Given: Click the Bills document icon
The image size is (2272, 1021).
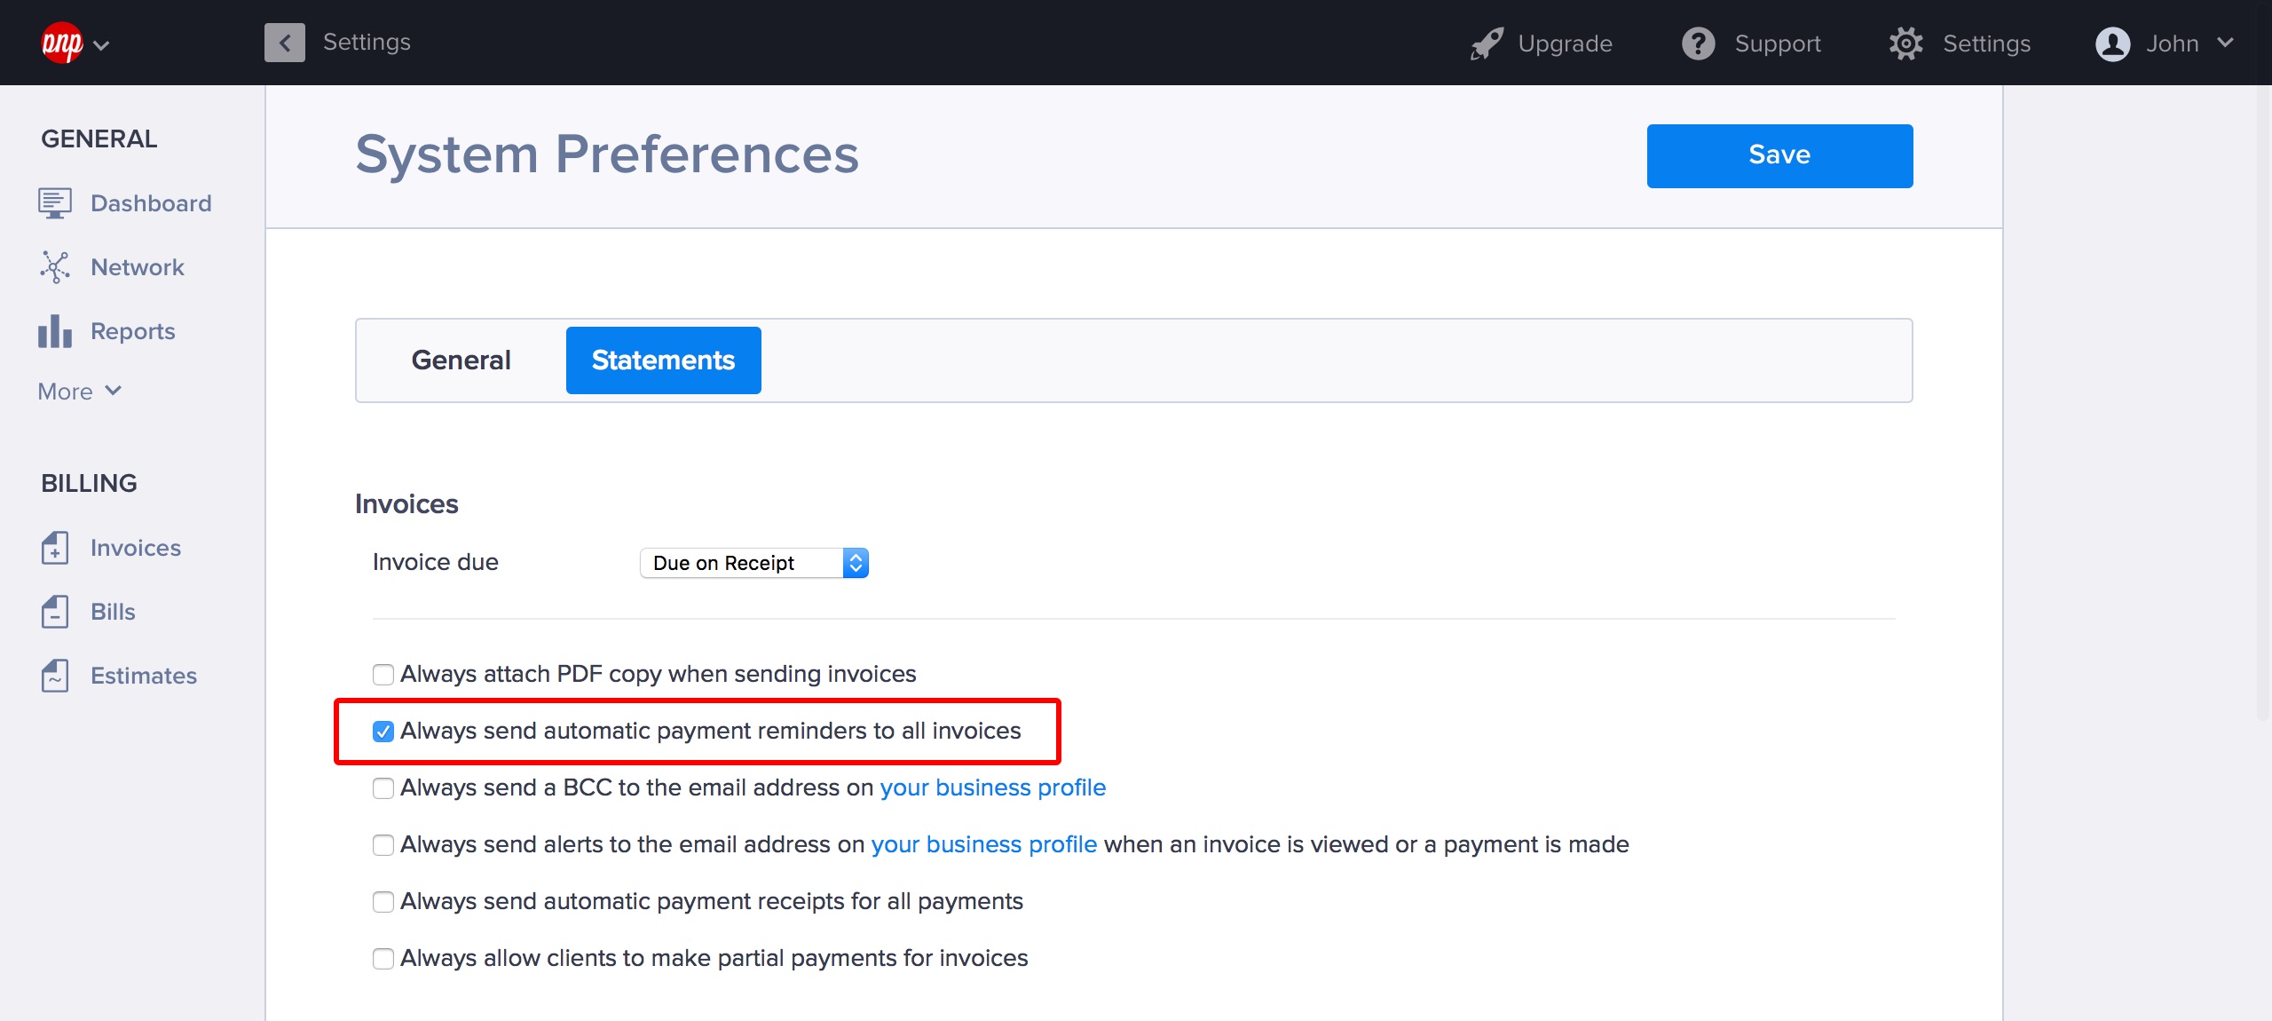Looking at the screenshot, I should pos(55,612).
